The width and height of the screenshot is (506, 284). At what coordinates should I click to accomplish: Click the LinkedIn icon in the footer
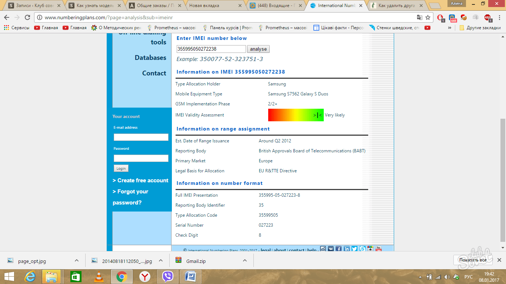pos(347,249)
